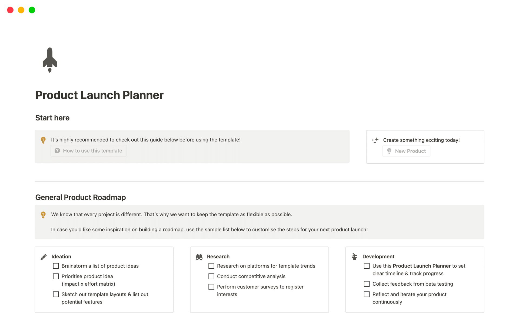Click the lightbulb icon in the Roadmap callout

[44, 215]
